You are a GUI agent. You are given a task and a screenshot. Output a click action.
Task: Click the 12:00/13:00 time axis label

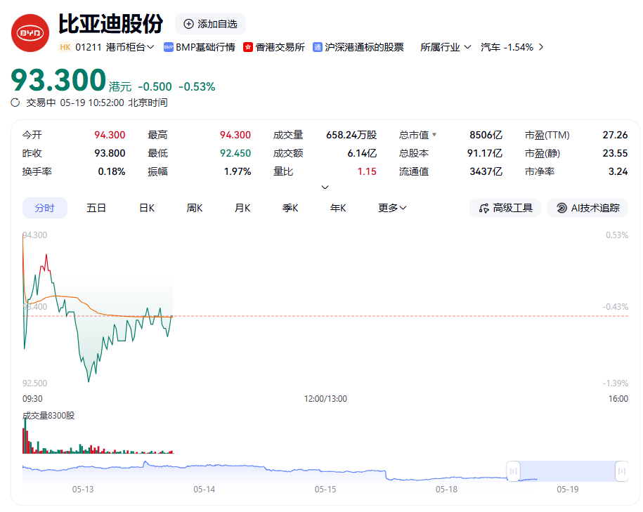pos(325,399)
